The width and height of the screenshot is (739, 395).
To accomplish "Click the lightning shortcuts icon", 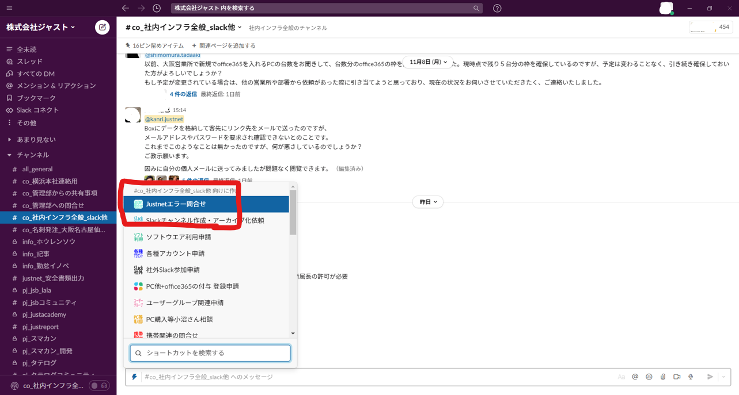I will [134, 377].
